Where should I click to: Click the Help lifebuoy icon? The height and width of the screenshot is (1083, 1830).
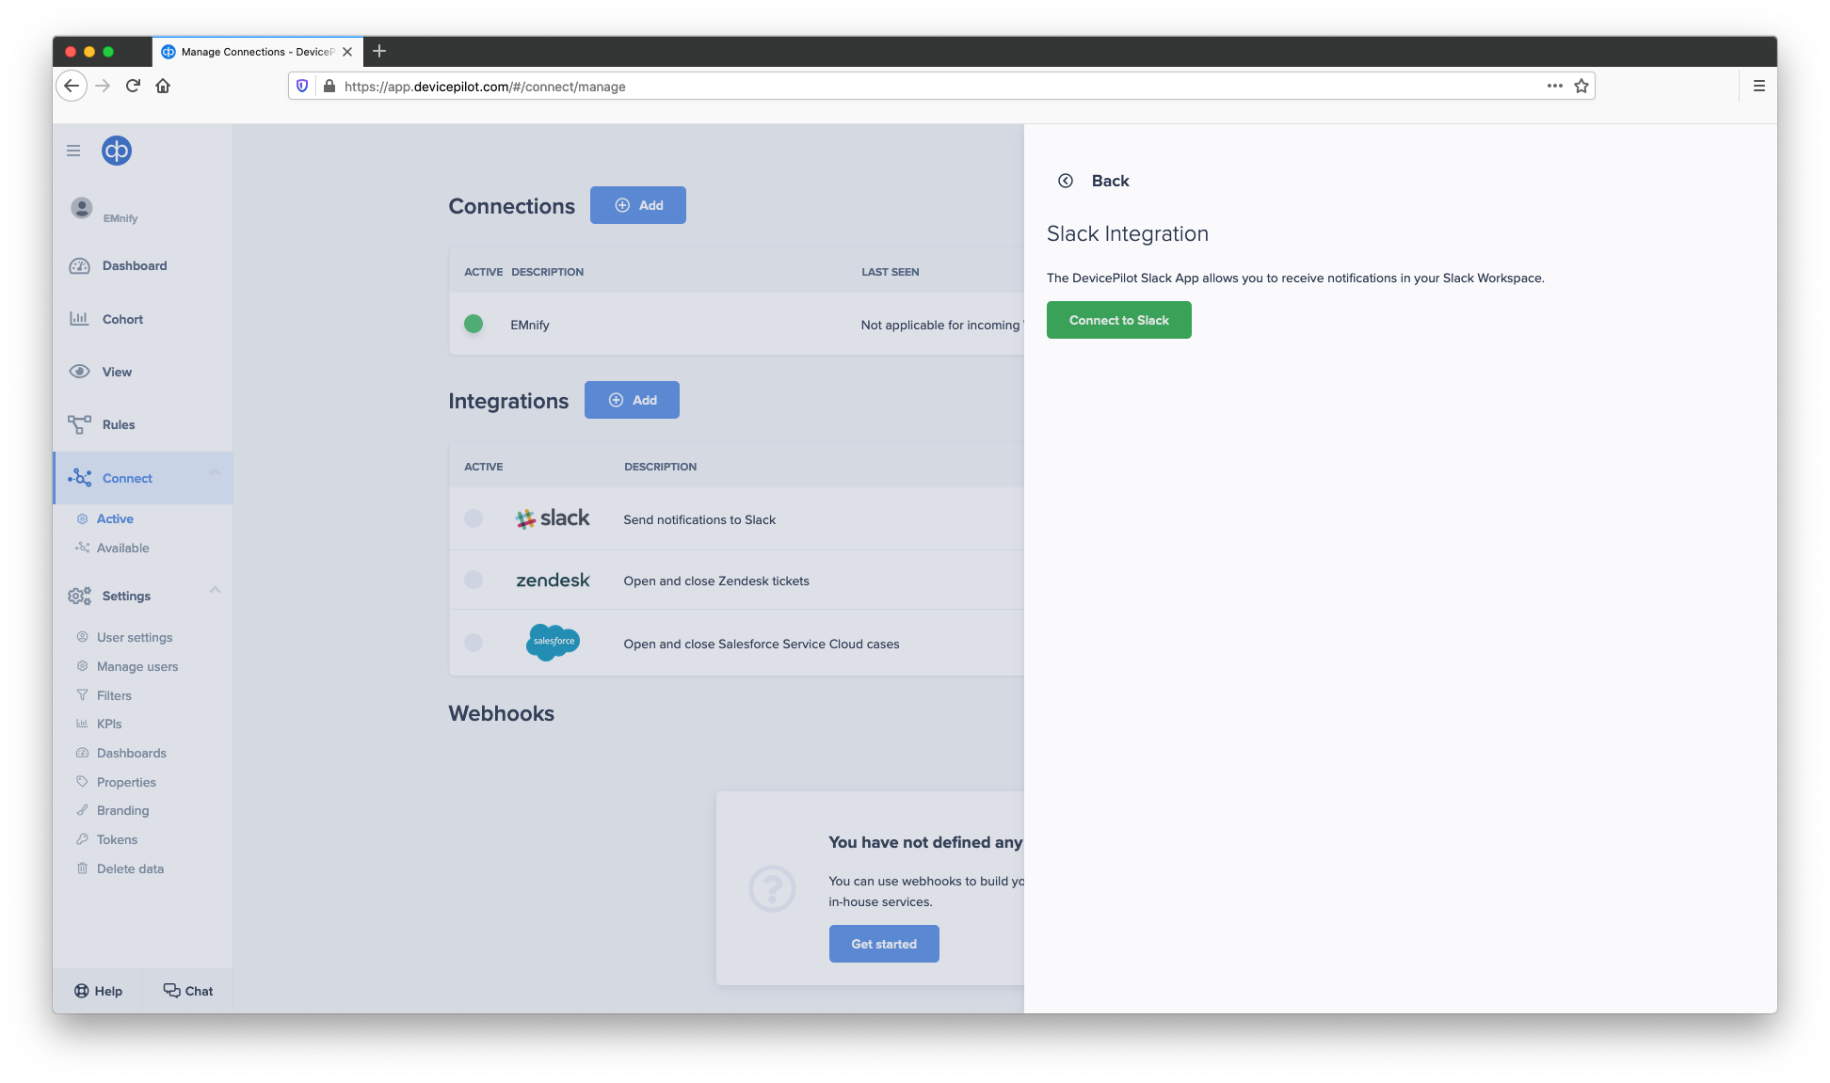82,991
